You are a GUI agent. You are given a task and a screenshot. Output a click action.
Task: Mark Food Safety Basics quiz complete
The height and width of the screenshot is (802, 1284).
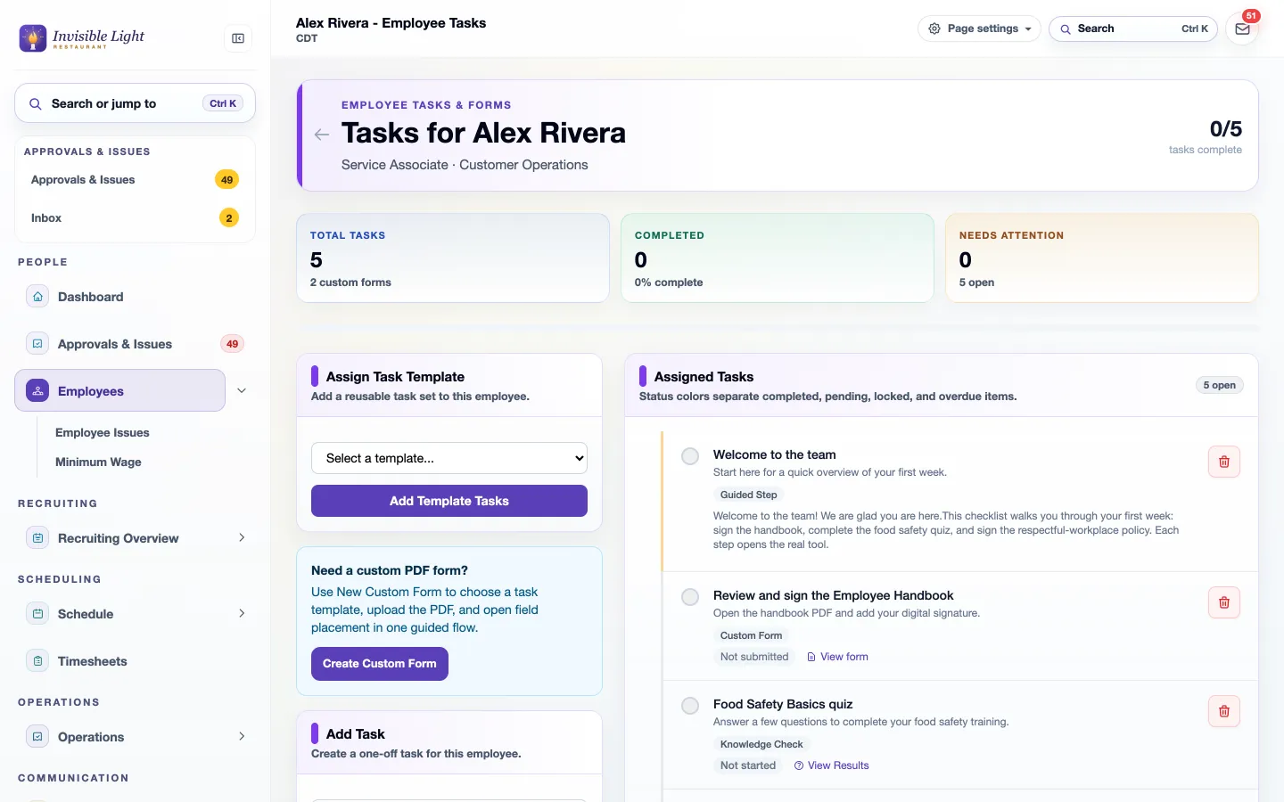point(690,706)
